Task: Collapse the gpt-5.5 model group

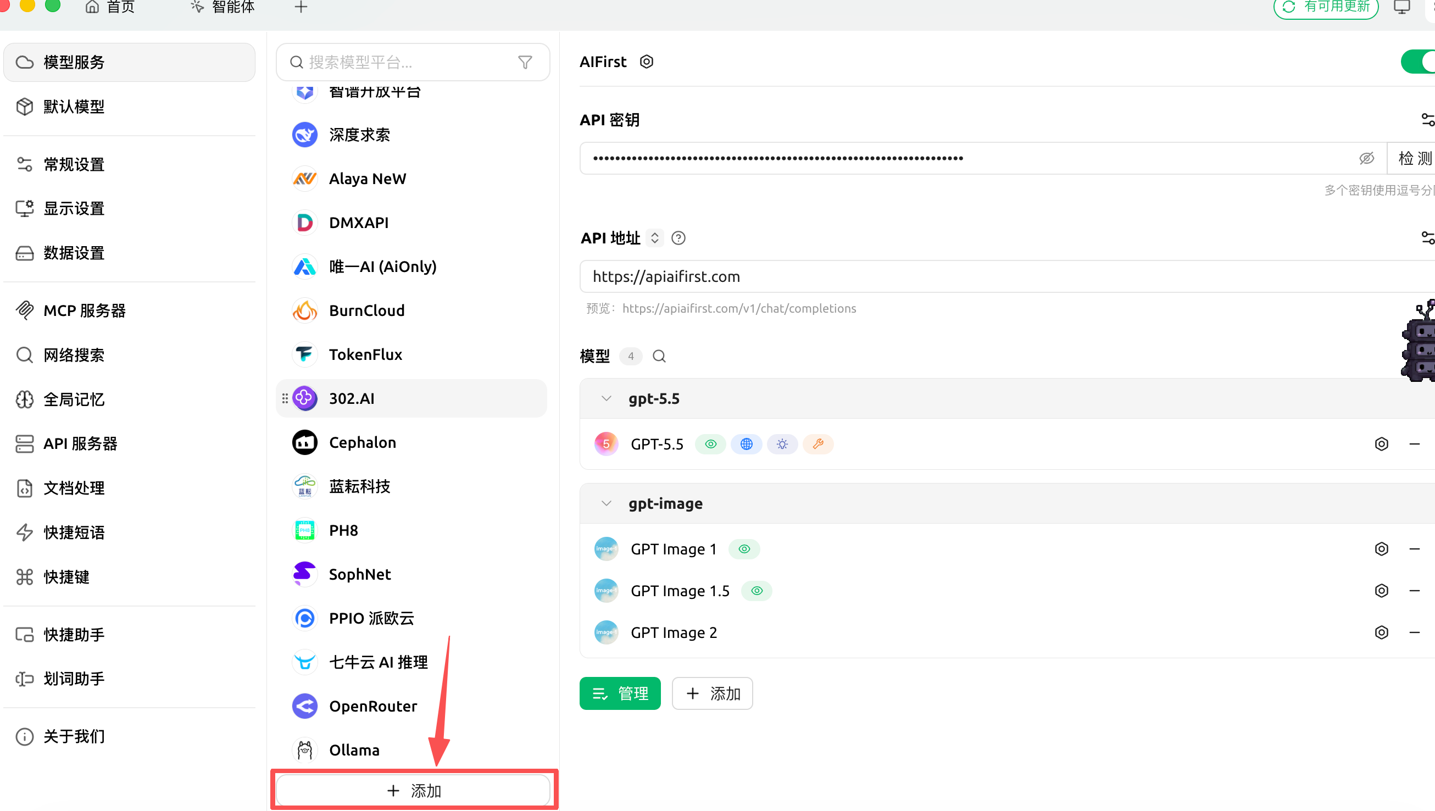Action: pyautogui.click(x=606, y=399)
